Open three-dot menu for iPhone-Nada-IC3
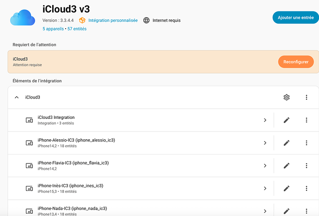 [307, 211]
